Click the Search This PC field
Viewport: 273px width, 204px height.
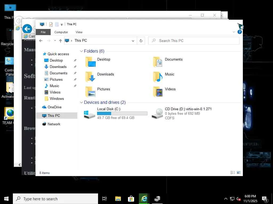[x=194, y=41]
